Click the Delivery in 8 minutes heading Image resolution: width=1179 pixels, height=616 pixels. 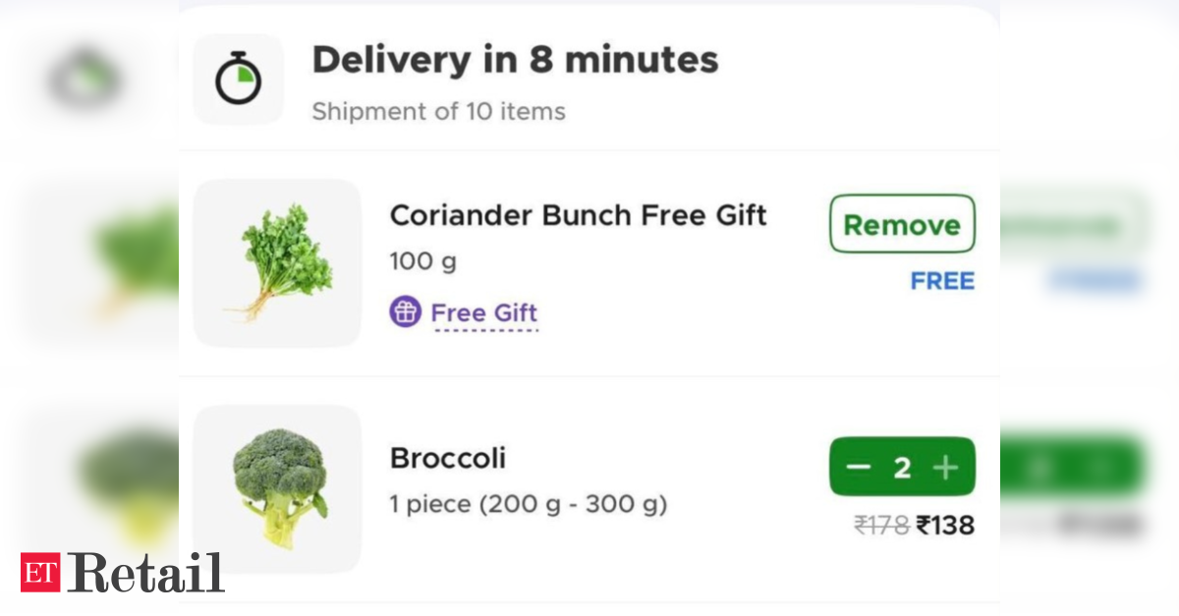pyautogui.click(x=515, y=60)
